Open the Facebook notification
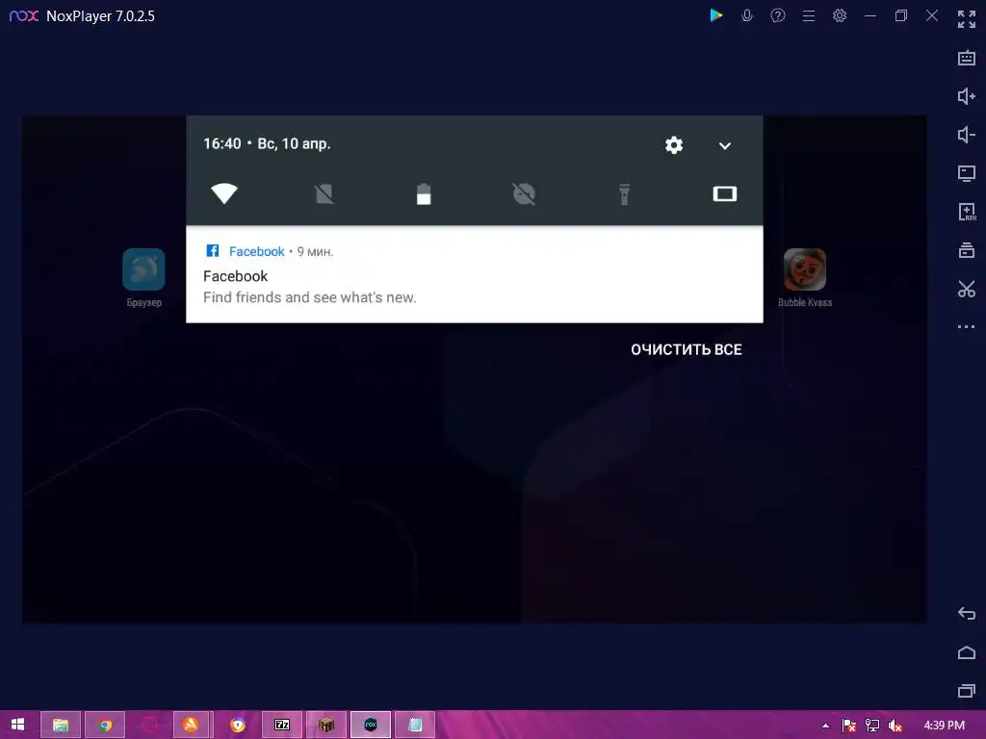This screenshot has height=739, width=986. 475,274
